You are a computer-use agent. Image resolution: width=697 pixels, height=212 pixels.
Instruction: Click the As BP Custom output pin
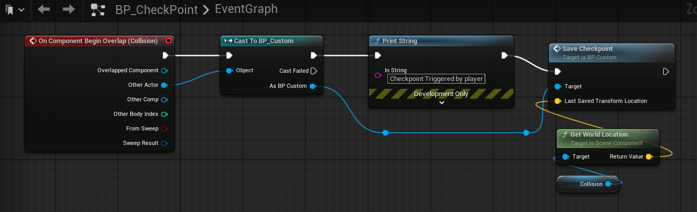click(312, 86)
